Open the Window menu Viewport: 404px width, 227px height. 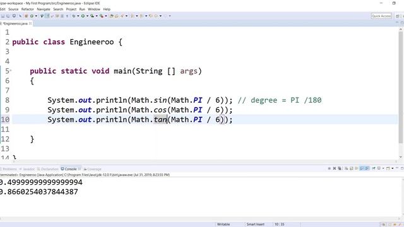[94, 9]
